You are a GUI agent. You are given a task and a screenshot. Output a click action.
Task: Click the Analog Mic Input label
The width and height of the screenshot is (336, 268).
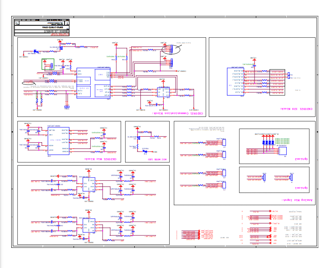coord(297,200)
